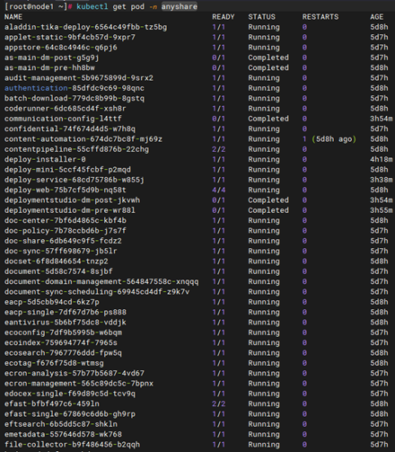This screenshot has height=452, width=395.
Task: Click the STATUS column header
Action: coord(261,17)
